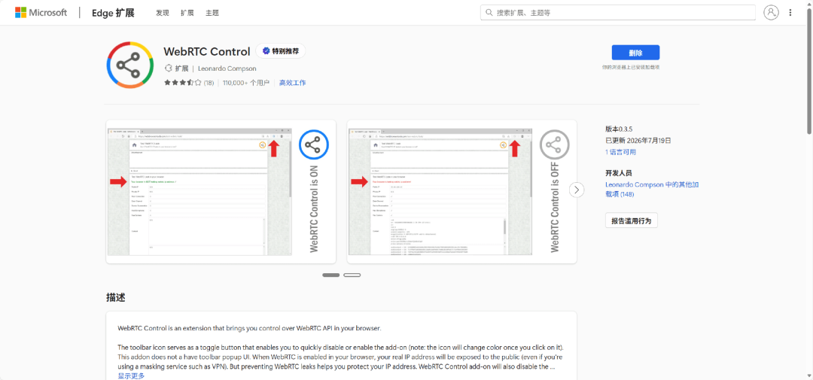Viewport: 813px width, 380px height.
Task: Open the three-dot more options menu
Action: click(790, 13)
